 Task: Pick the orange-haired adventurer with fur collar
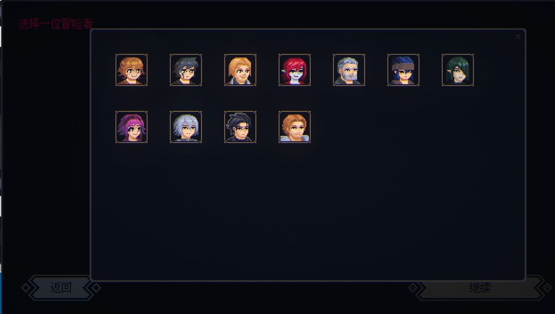click(295, 127)
